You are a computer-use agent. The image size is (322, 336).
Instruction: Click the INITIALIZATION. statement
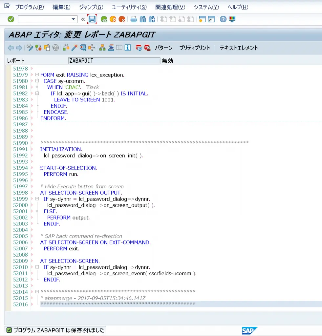click(61, 149)
